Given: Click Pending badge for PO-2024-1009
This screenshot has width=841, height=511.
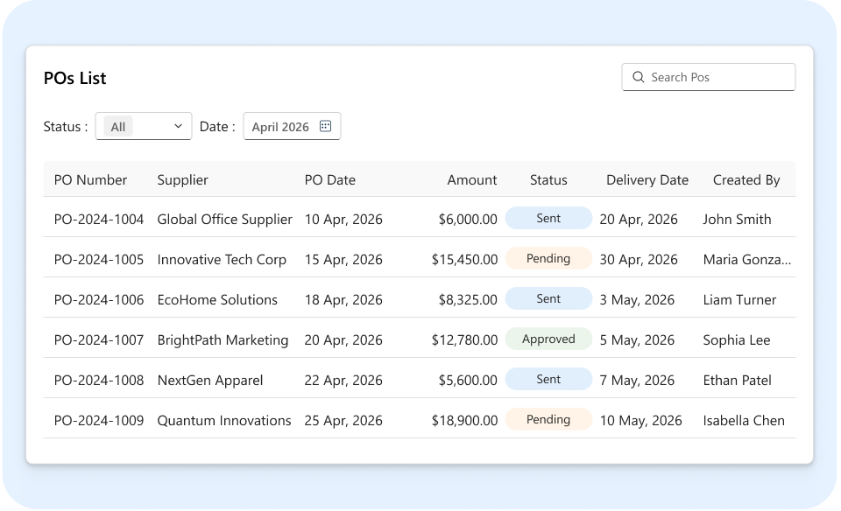Looking at the screenshot, I should click(x=548, y=419).
